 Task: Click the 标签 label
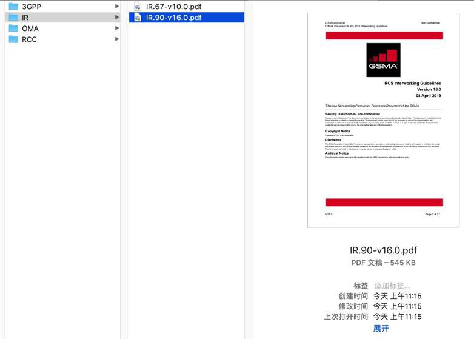[361, 286]
